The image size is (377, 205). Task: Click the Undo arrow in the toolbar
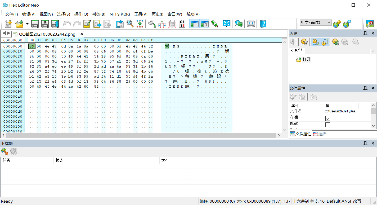click(67, 24)
